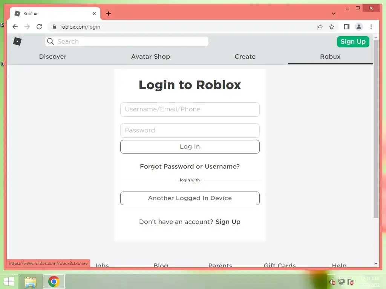386x289 pixels.
Task: Open the Chrome side panel icon
Action: pos(347,27)
